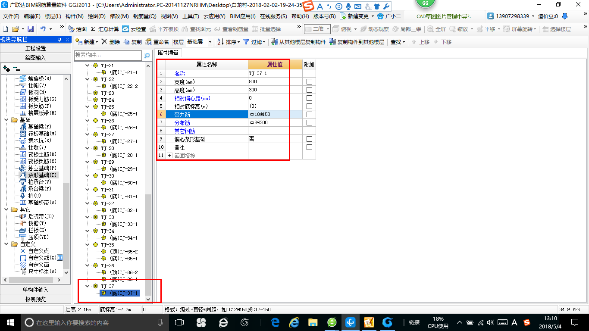The image size is (589, 331).
Task: Open the 绘图 drawing mode
Action: coord(77,29)
